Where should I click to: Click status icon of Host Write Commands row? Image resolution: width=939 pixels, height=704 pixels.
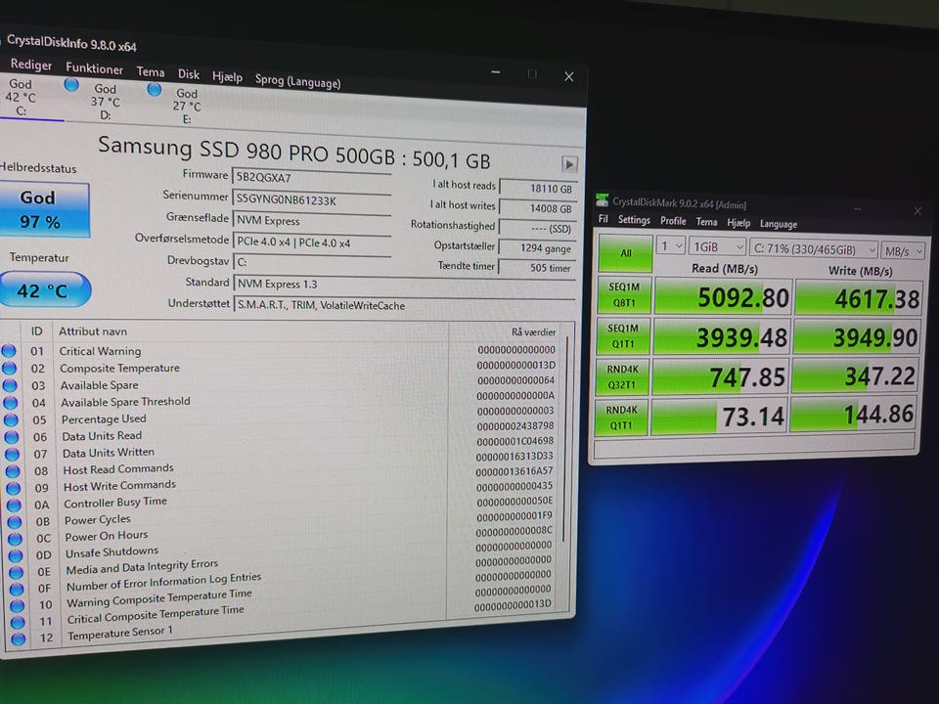[x=14, y=488]
